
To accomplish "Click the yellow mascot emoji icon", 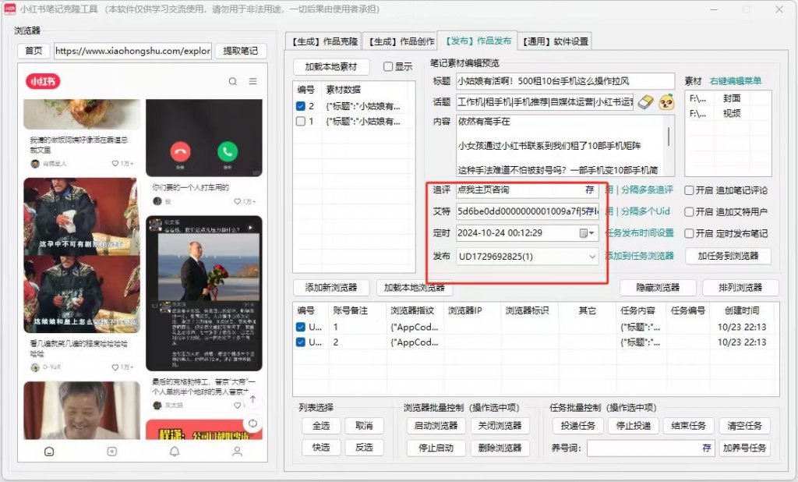I will point(666,102).
